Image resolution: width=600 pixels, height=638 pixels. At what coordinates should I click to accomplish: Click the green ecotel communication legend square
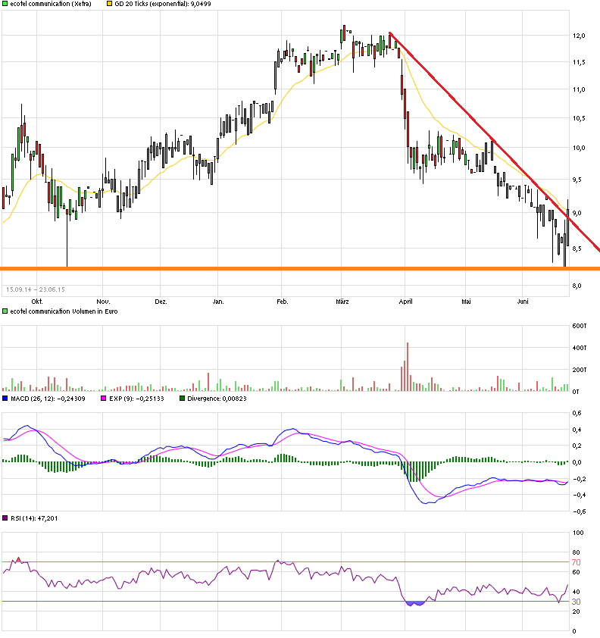pos(5,4)
